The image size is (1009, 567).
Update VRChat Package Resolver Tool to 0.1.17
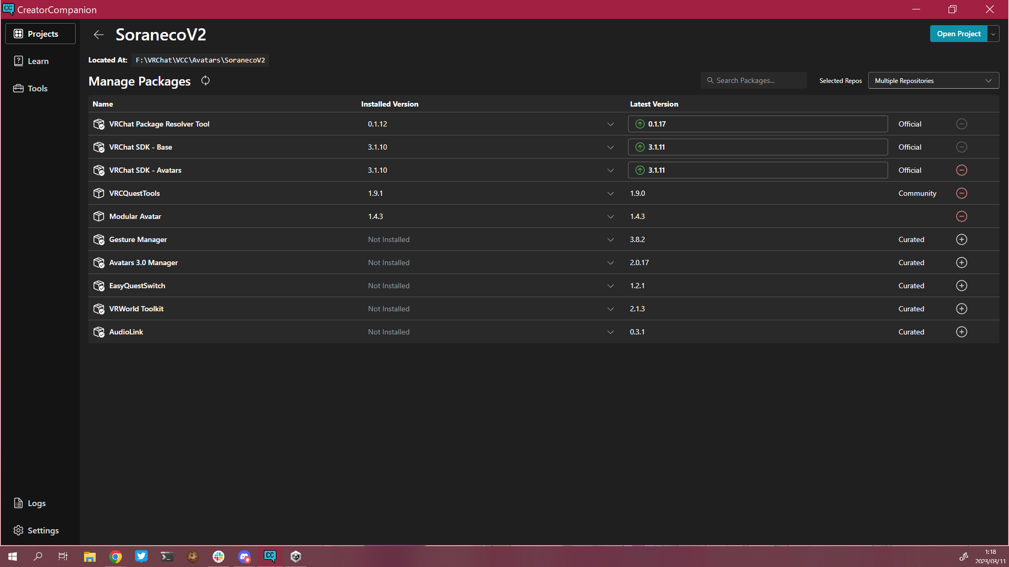pos(757,124)
